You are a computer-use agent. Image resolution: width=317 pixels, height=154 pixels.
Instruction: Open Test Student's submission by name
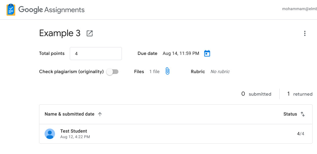click(x=74, y=131)
